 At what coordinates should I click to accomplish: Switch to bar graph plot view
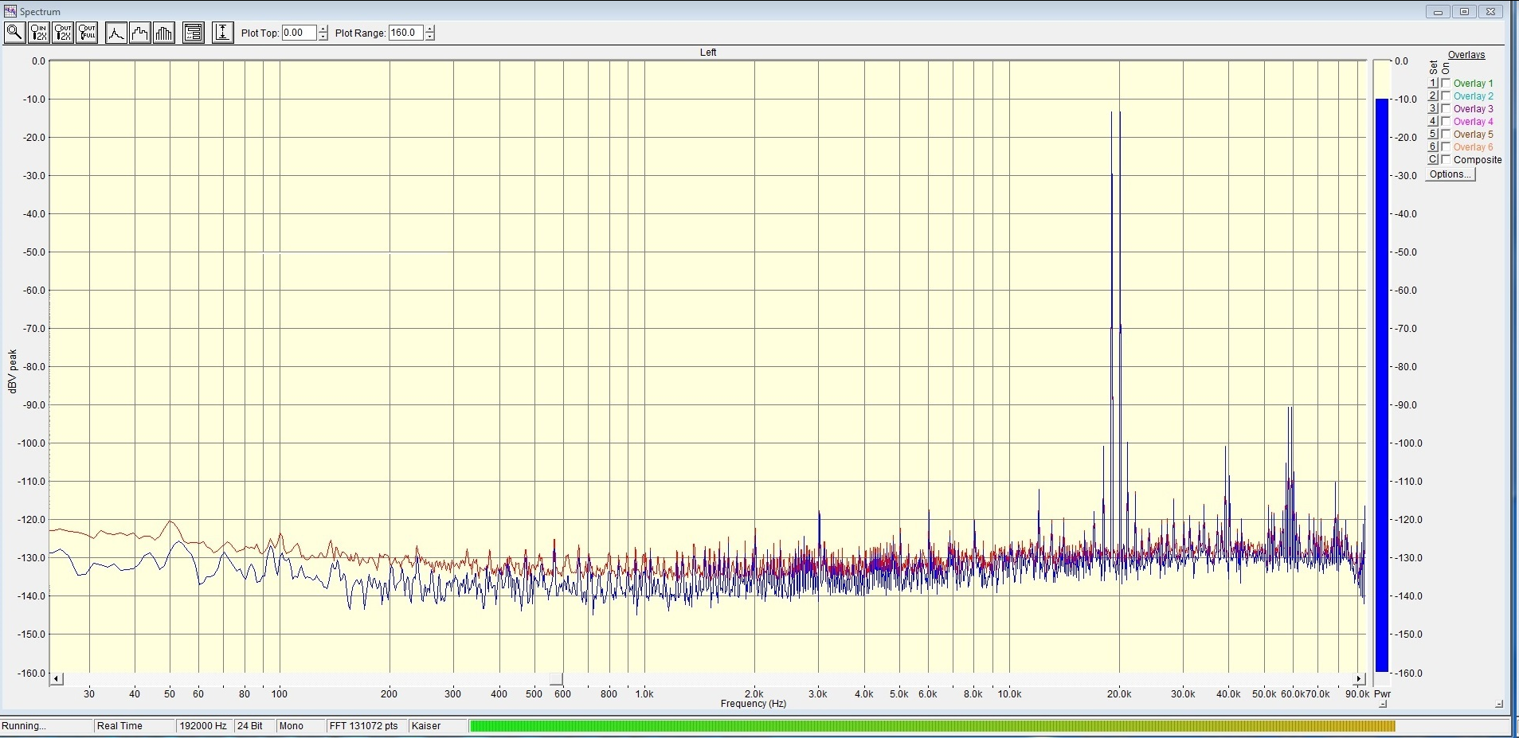[x=164, y=33]
